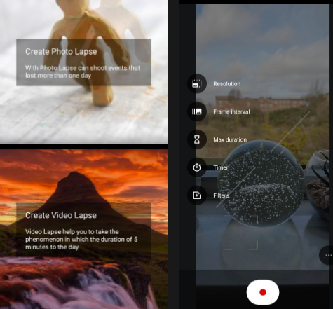The width and height of the screenshot is (333, 309).
Task: Tap the Frame interval icon
Action: (197, 111)
